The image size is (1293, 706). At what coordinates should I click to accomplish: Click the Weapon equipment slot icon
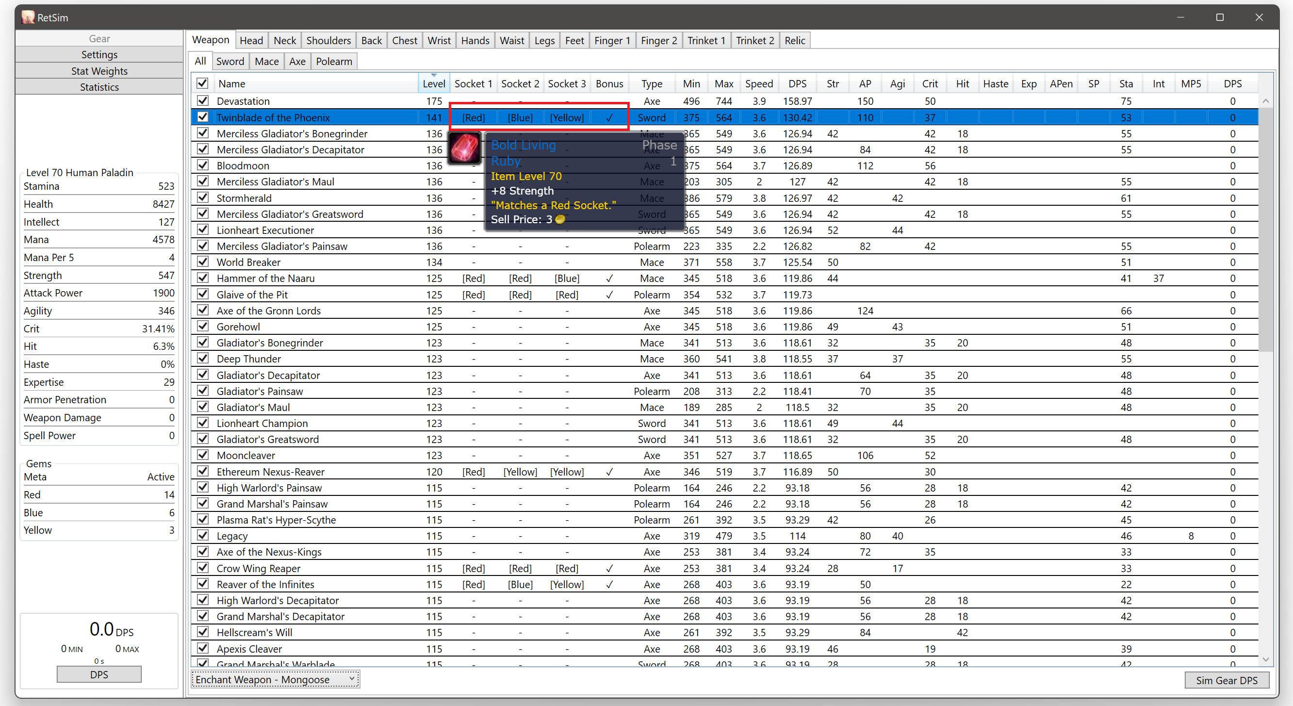(211, 40)
